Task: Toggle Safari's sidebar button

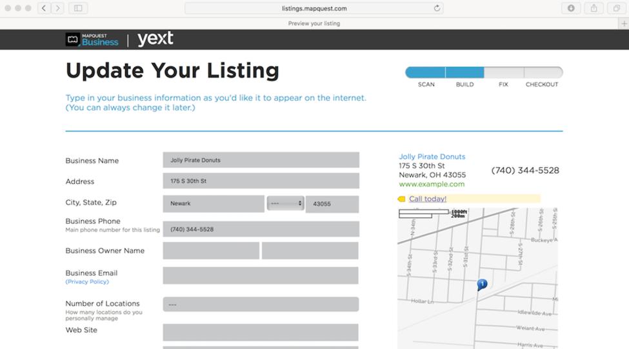Action: [x=78, y=8]
